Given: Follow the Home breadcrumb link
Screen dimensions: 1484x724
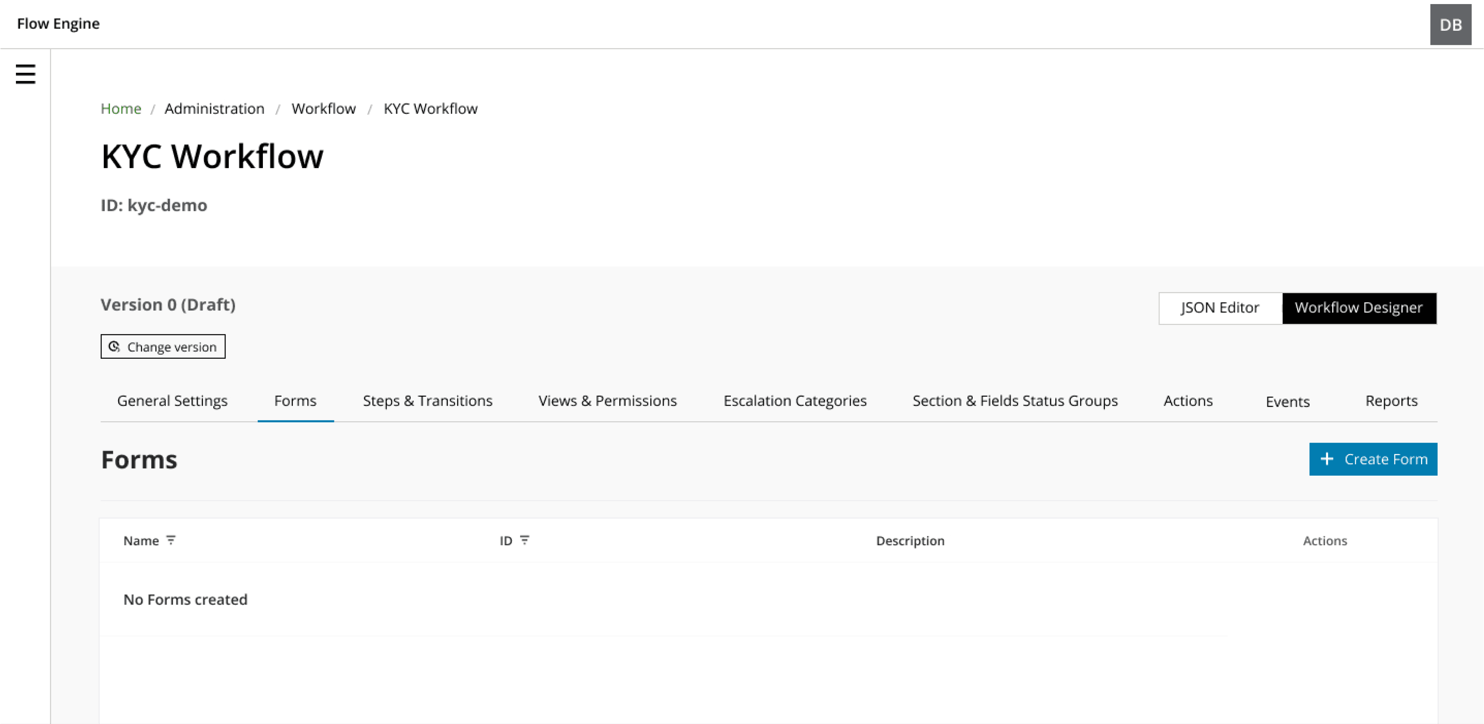Looking at the screenshot, I should pyautogui.click(x=121, y=108).
